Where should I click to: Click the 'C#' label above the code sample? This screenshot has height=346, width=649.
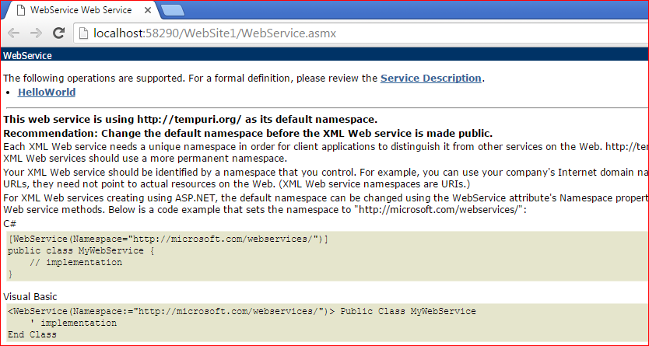[x=9, y=224]
